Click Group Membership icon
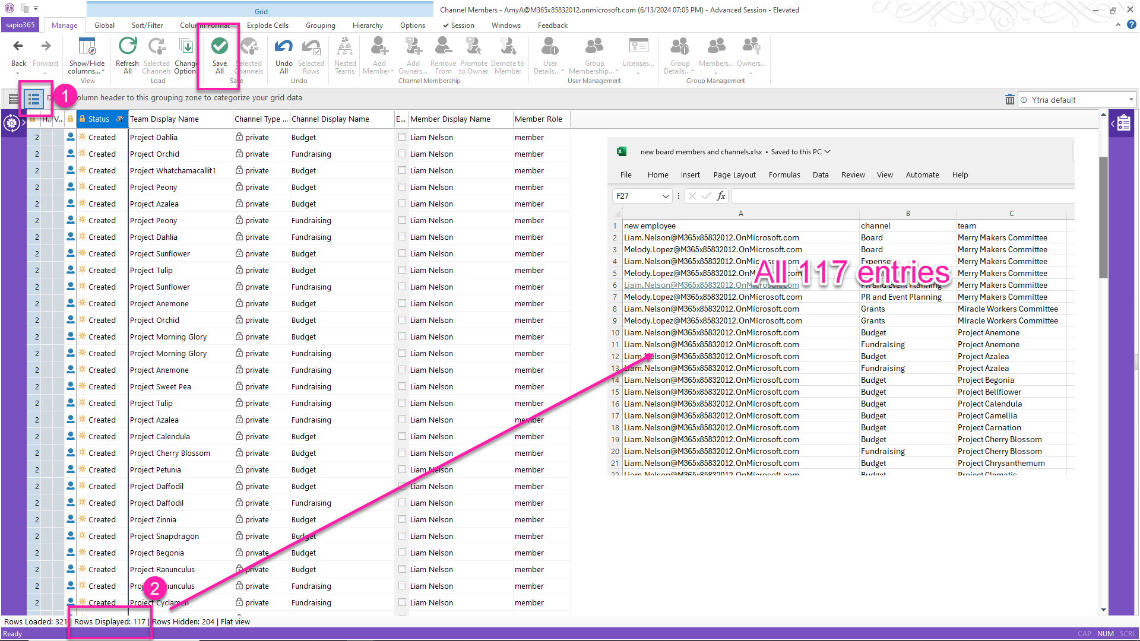 [x=594, y=46]
